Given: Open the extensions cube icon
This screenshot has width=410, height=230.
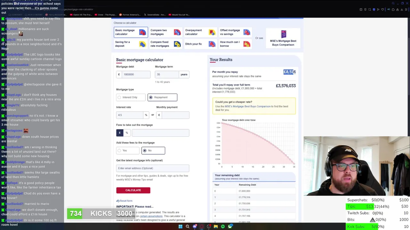Looking at the screenshot, I should click(x=393, y=10).
